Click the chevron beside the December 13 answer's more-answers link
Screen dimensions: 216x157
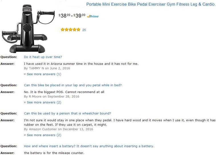[25, 135]
